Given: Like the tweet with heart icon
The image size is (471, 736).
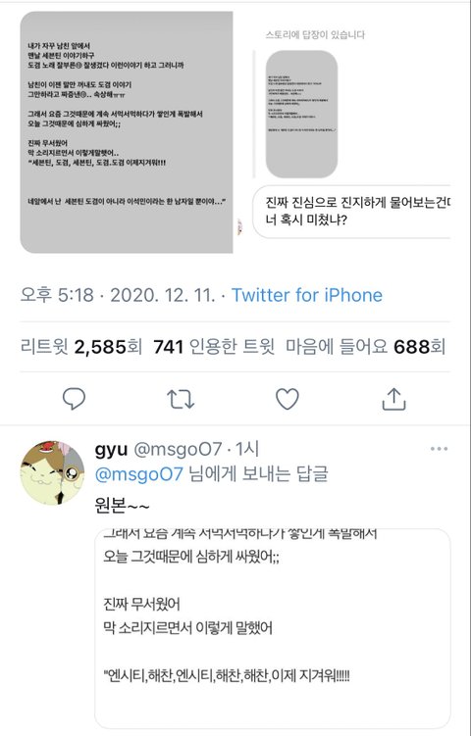Looking at the screenshot, I should [288, 399].
